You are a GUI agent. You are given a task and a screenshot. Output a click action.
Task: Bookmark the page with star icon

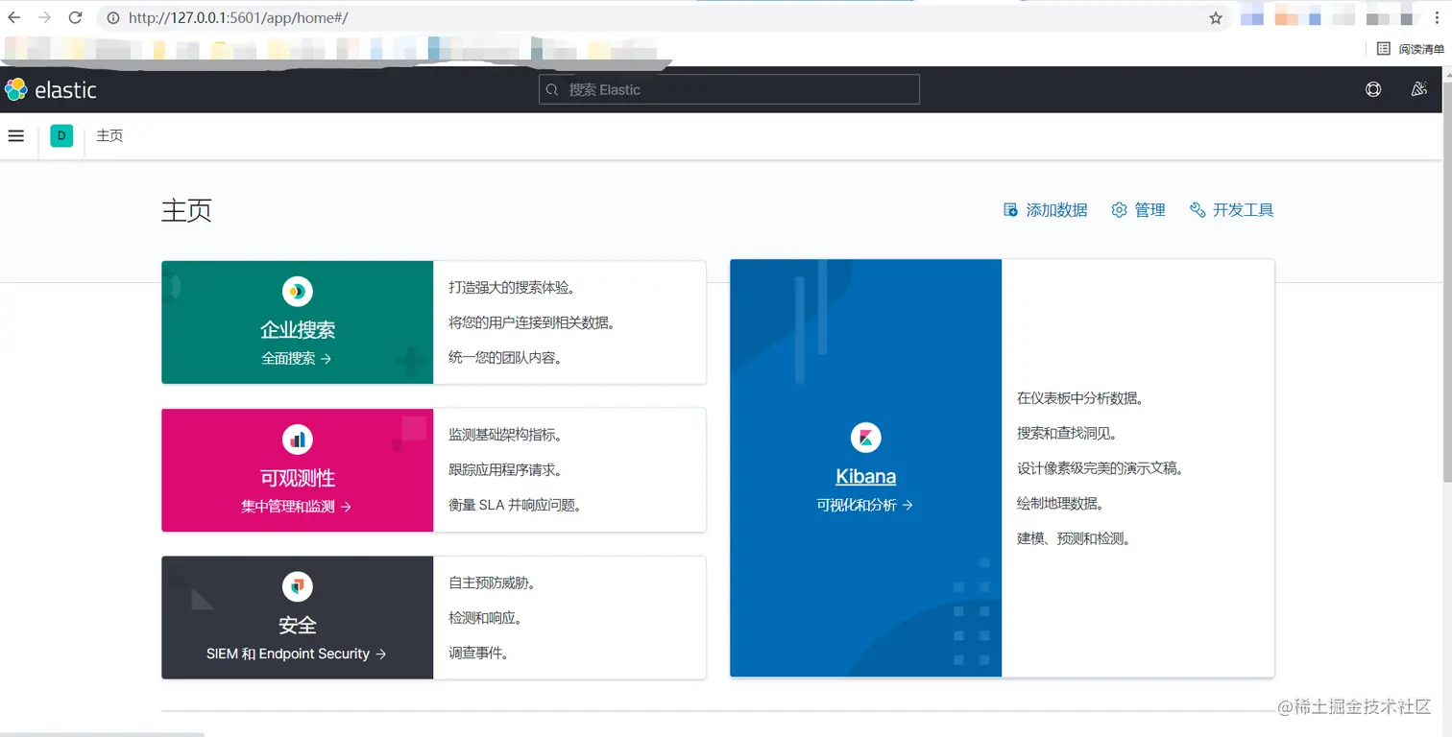[x=1216, y=17]
